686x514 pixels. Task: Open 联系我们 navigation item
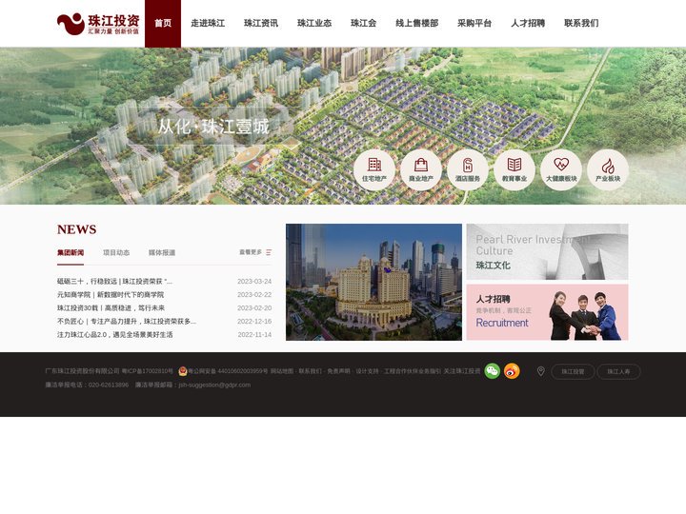581,23
